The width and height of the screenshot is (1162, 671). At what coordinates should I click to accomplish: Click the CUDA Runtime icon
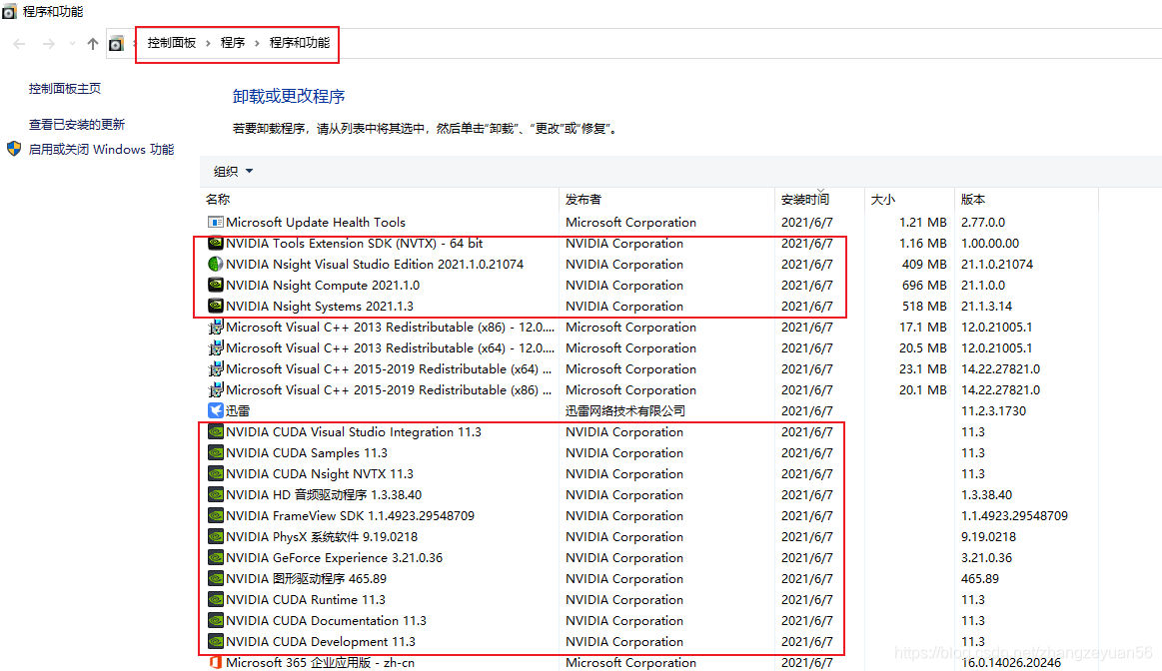[x=216, y=600]
